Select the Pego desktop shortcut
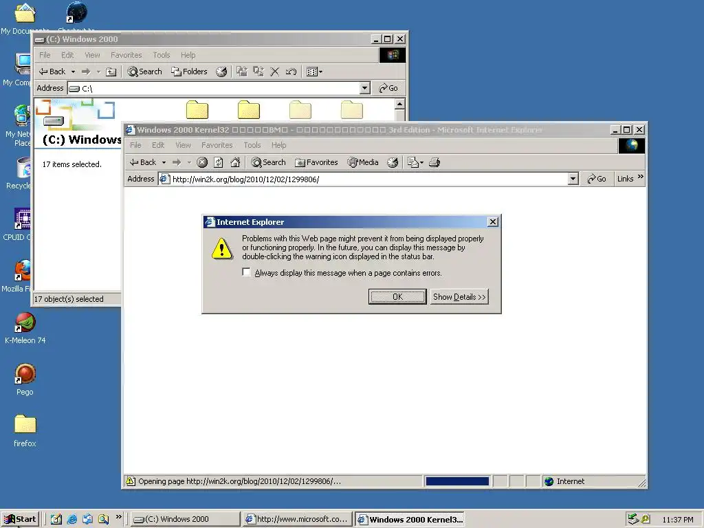This screenshot has width=704, height=528. (25, 379)
